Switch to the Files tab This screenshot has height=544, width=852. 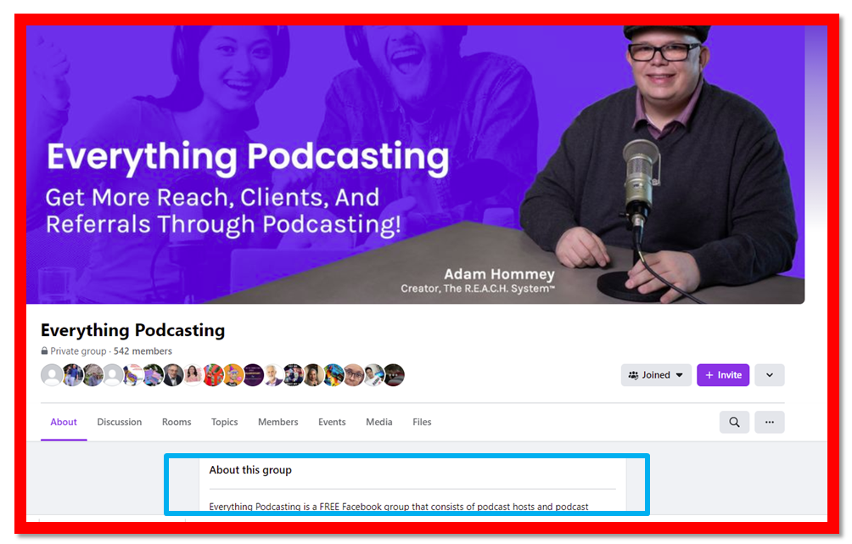[x=422, y=422]
